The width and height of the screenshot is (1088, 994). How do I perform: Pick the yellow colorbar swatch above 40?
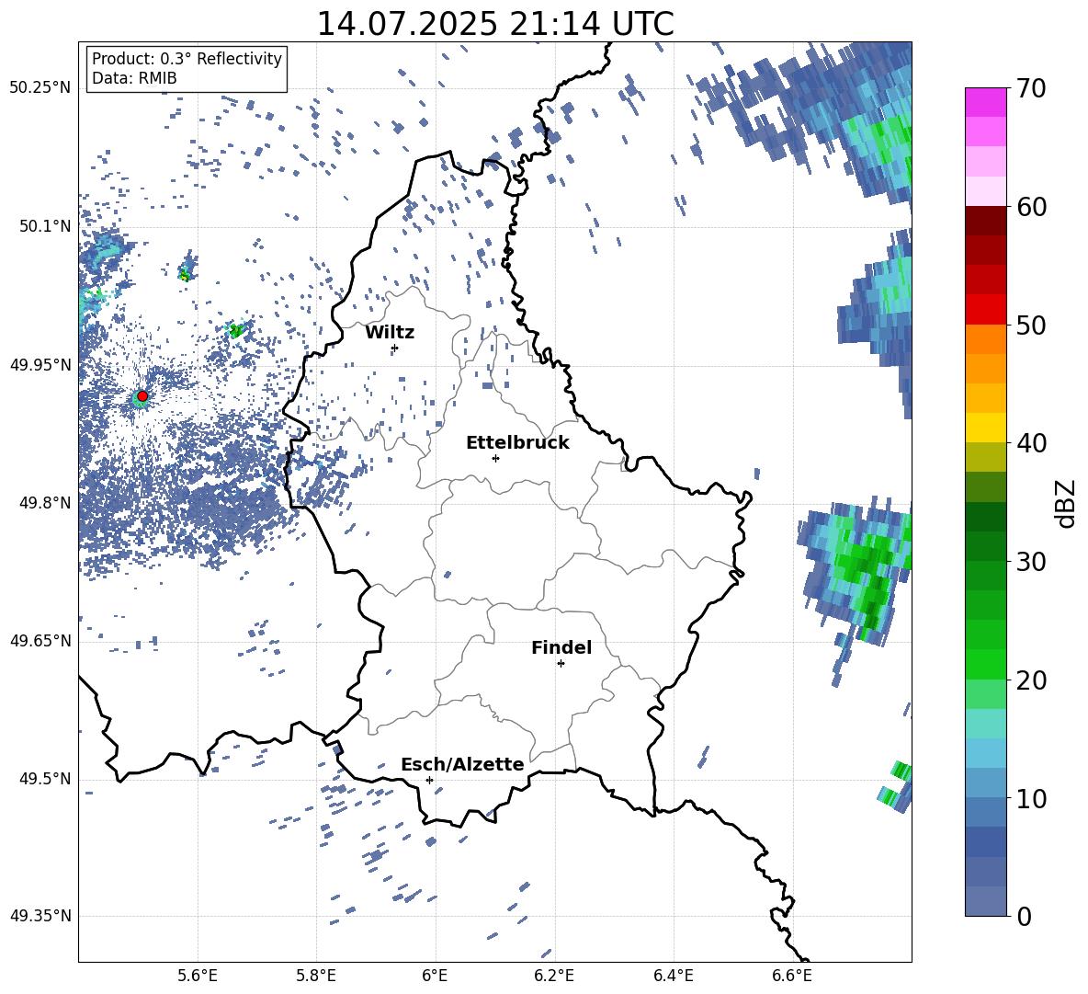(985, 428)
